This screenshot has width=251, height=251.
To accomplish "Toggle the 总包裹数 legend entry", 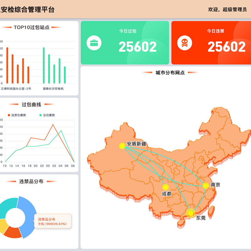I will coord(49,115).
